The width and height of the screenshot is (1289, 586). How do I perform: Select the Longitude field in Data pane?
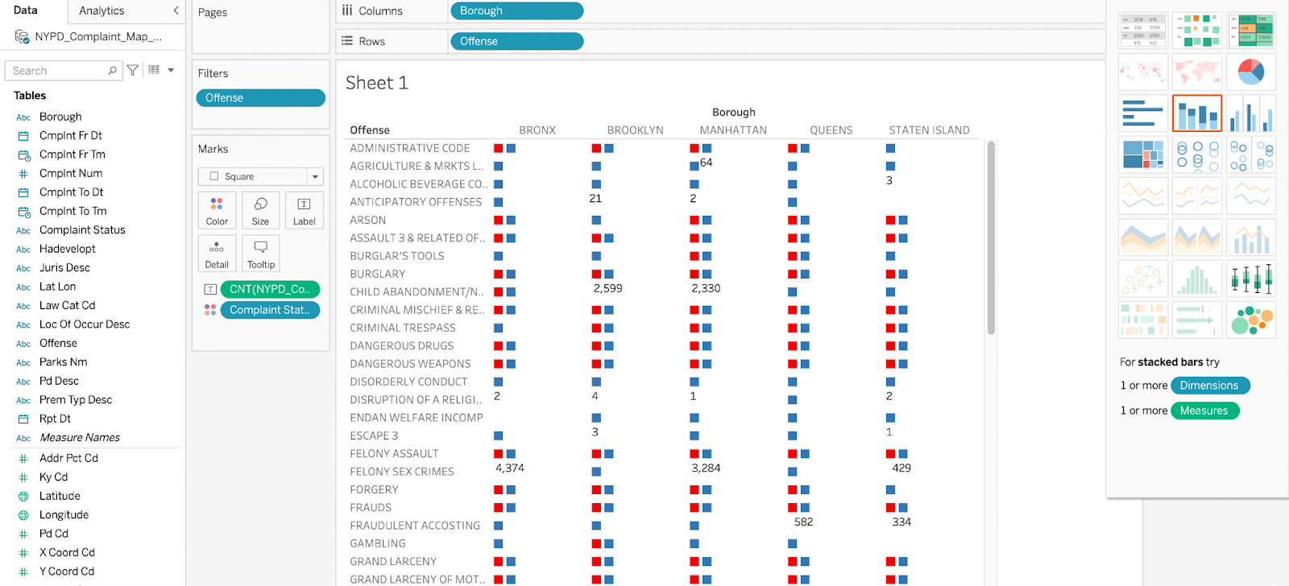coord(64,514)
